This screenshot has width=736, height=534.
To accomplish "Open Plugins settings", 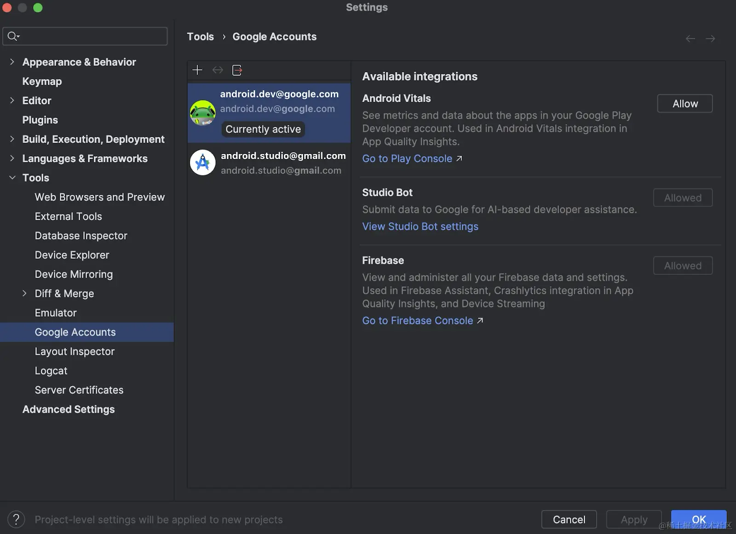I will pos(40,120).
